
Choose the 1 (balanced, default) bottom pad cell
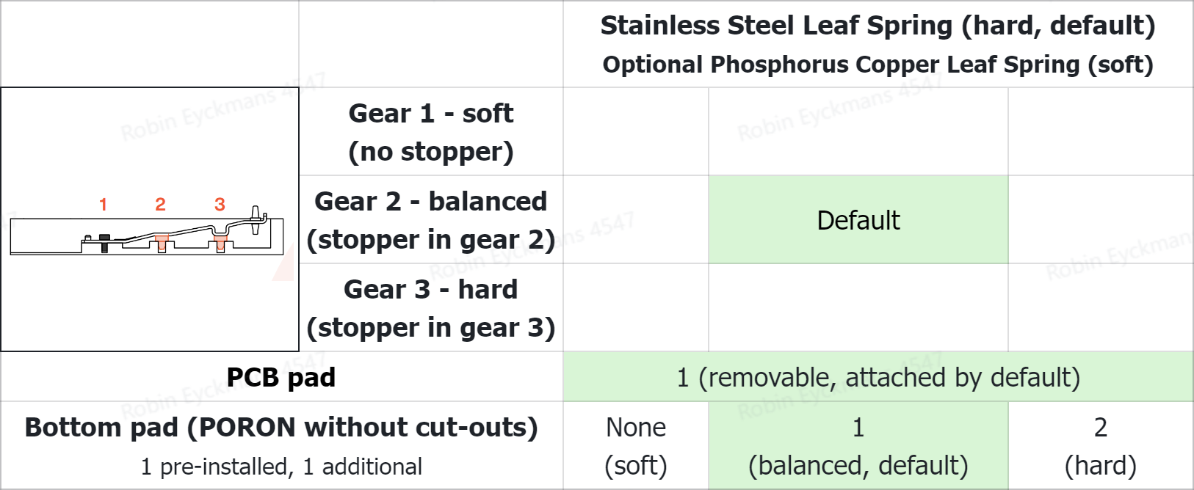858,446
